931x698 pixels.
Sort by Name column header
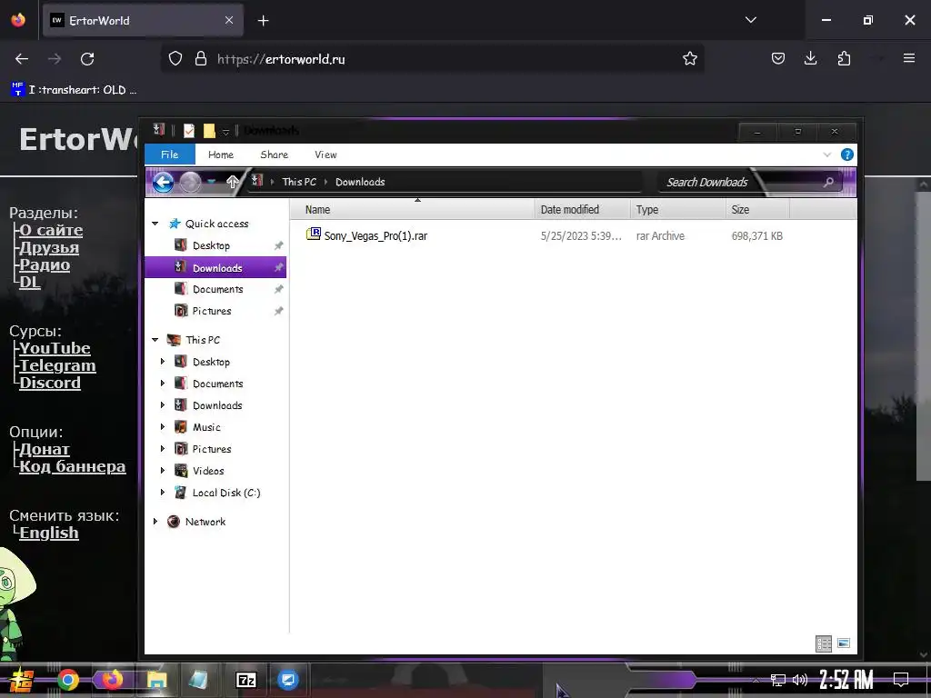pos(412,210)
